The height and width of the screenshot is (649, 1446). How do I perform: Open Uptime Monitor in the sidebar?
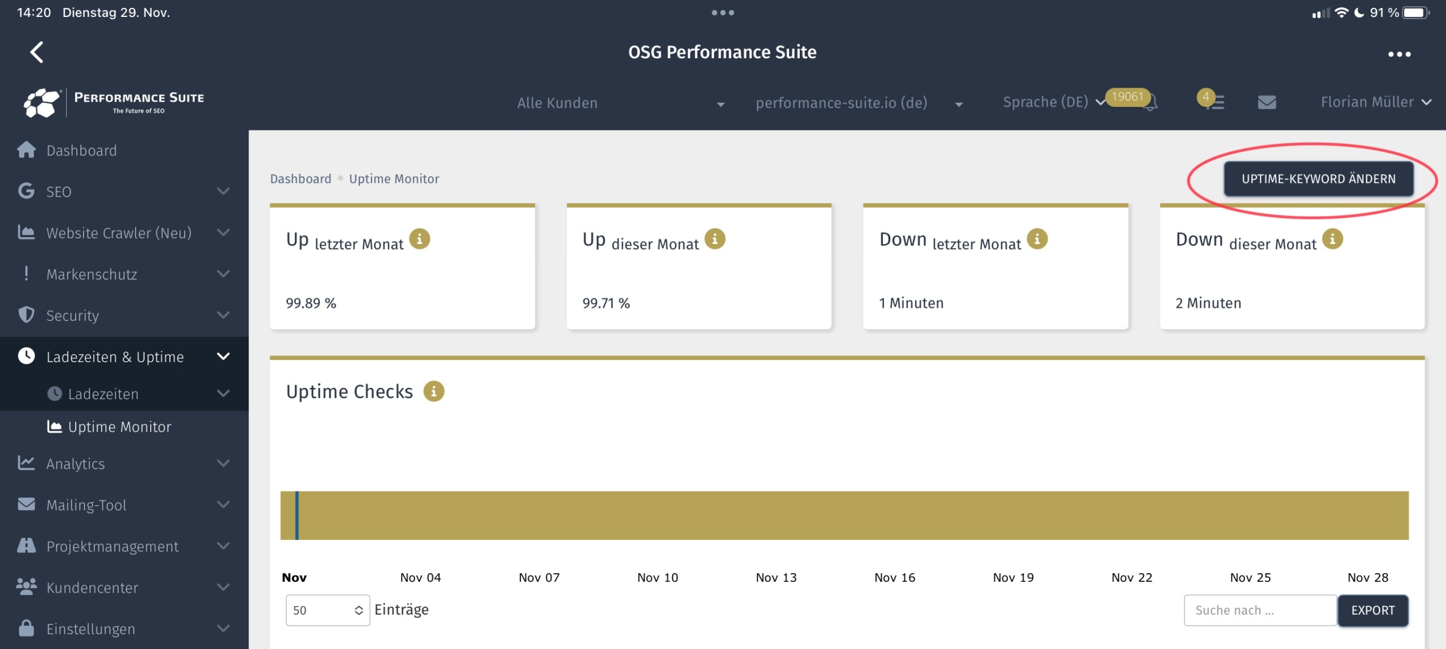[124, 427]
